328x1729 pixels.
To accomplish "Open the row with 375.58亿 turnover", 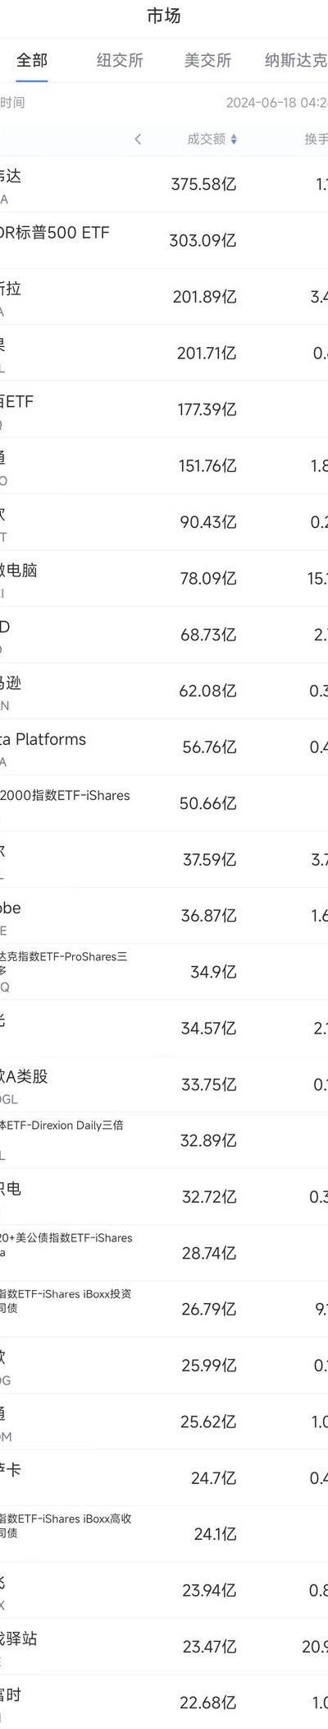I will coord(164,184).
